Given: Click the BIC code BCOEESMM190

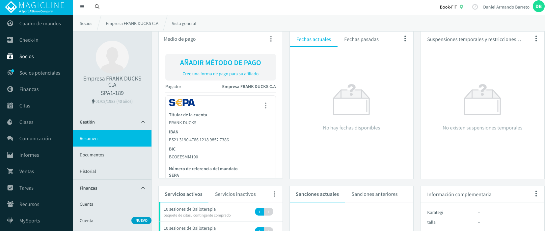Looking at the screenshot, I should pyautogui.click(x=183, y=157).
